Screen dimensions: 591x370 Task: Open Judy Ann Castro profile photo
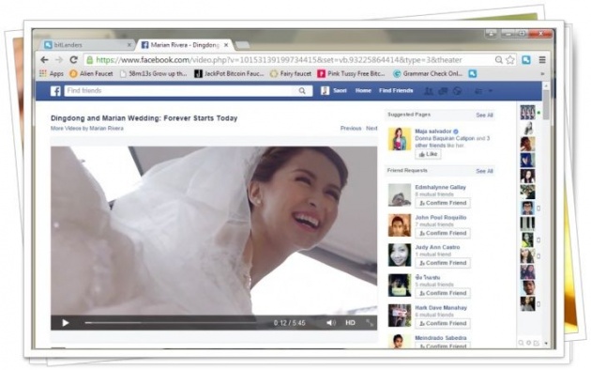click(x=400, y=255)
